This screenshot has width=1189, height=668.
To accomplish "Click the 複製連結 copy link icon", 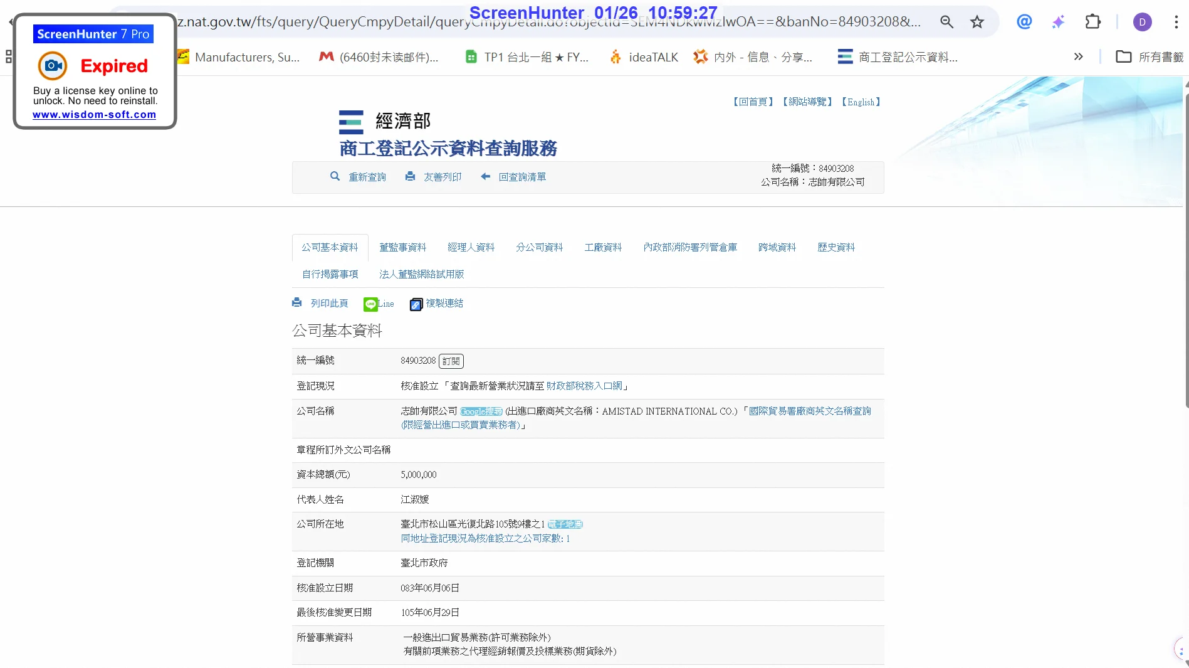I will (x=416, y=304).
